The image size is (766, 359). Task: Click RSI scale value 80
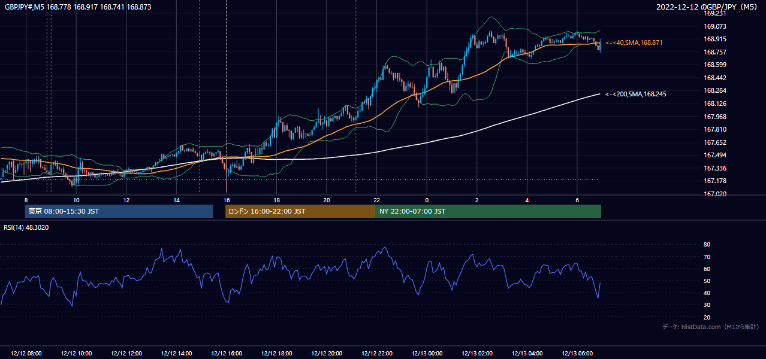click(x=707, y=245)
